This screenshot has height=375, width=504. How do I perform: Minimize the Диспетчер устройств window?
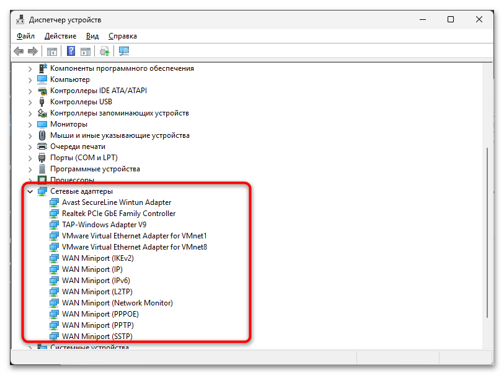click(423, 19)
